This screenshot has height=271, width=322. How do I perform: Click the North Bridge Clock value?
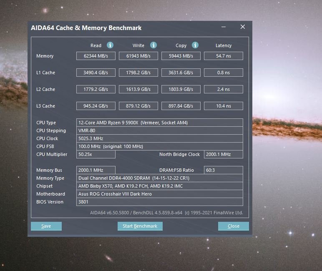coord(223,154)
